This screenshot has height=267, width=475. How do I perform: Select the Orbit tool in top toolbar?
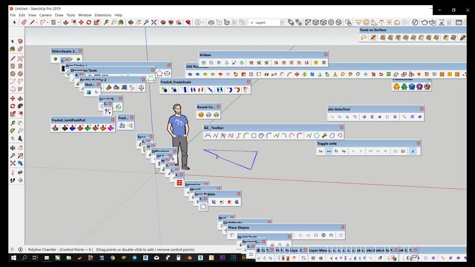click(x=131, y=23)
